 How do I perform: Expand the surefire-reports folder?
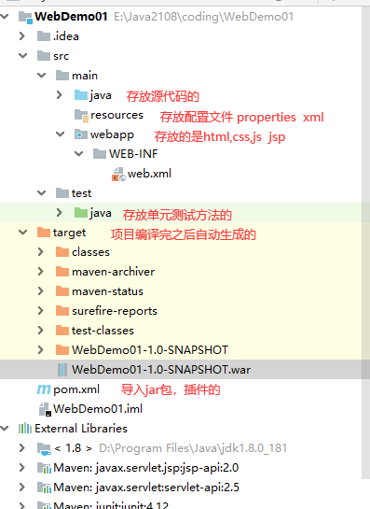point(40,310)
